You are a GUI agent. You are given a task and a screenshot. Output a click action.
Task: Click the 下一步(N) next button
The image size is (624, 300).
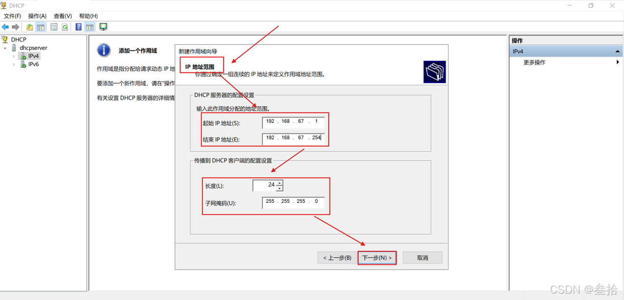click(x=377, y=258)
